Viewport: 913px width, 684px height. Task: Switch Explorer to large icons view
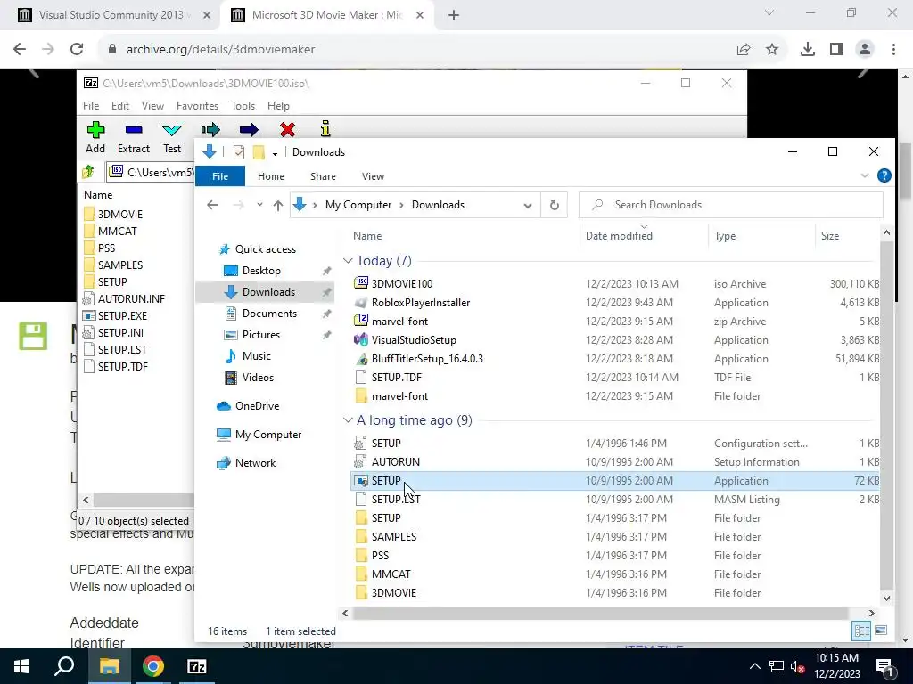[881, 631]
